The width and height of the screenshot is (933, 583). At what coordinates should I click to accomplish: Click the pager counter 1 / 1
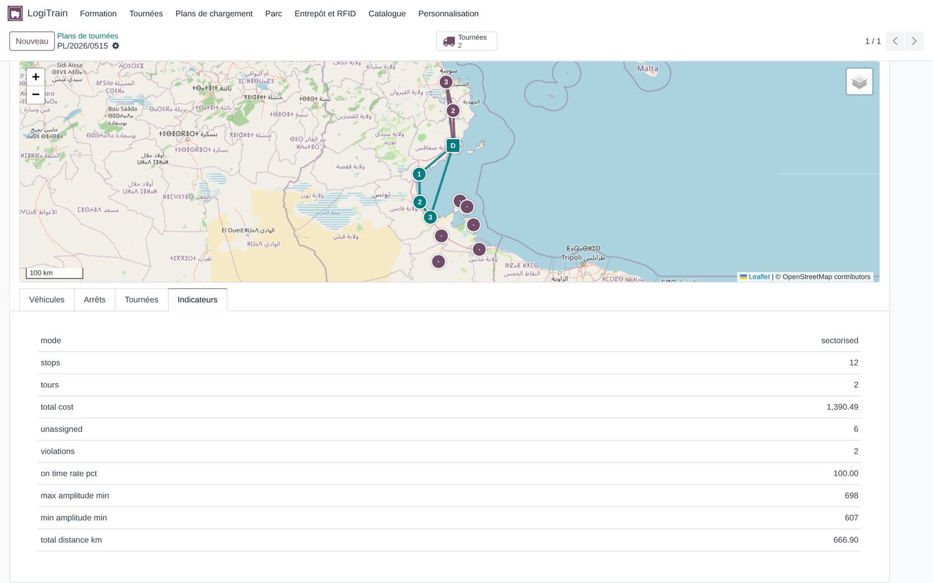[873, 41]
